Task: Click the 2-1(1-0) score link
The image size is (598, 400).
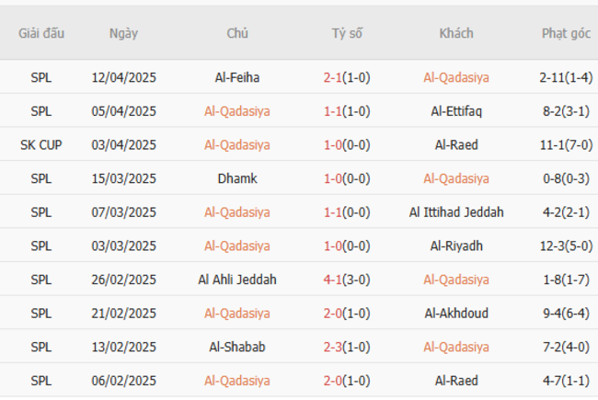Action: click(347, 77)
